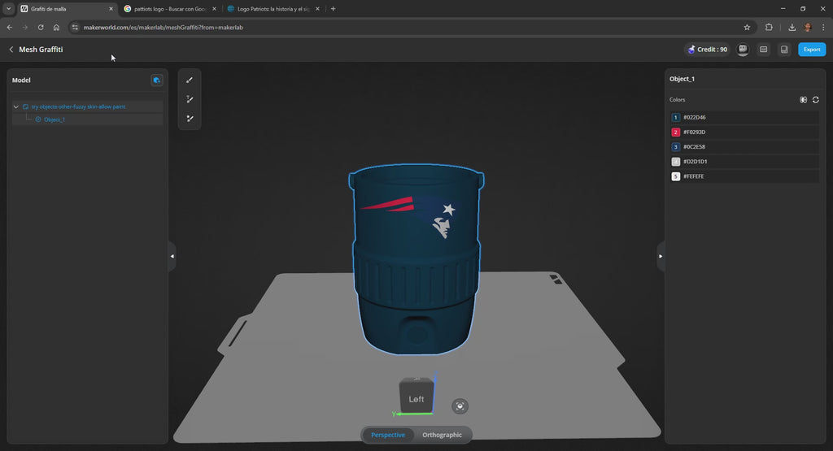This screenshot has width=833, height=451.
Task: Close the Grafiti de malla tab
Action: pyautogui.click(x=111, y=9)
